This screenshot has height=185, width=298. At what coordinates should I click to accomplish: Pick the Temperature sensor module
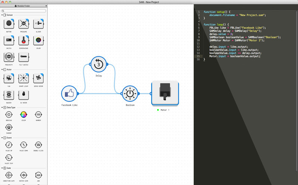pos(24,40)
